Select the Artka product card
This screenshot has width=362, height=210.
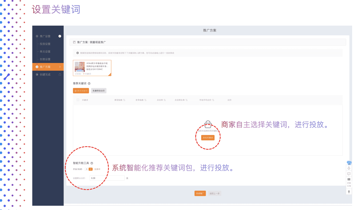coord(92,68)
